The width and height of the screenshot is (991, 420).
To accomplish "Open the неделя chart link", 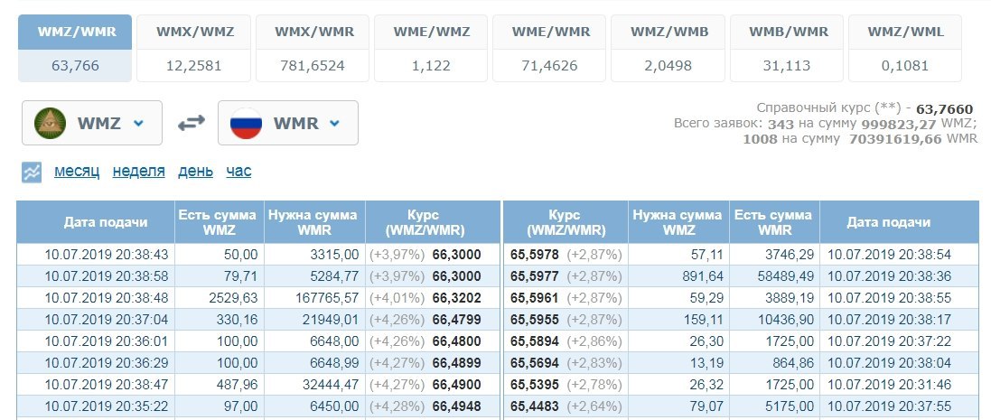I will click(138, 171).
